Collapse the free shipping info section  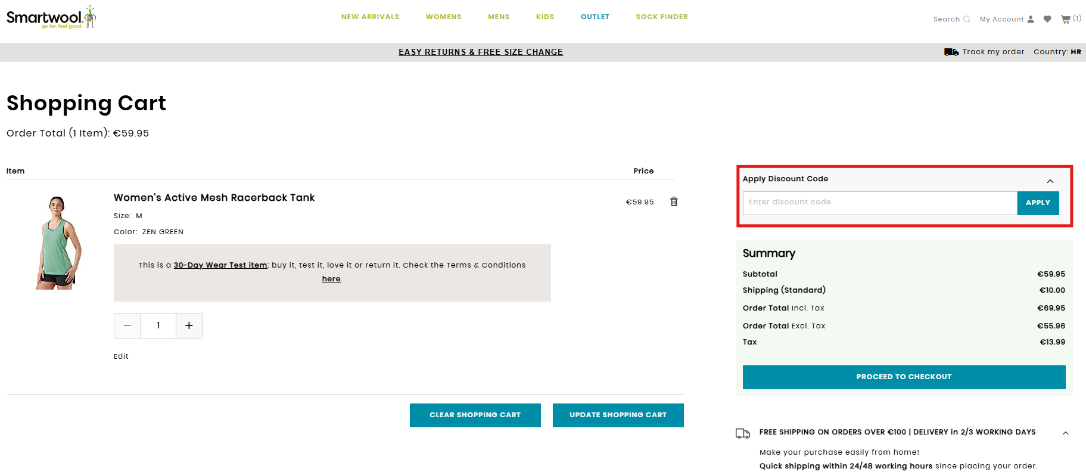[x=1065, y=433]
